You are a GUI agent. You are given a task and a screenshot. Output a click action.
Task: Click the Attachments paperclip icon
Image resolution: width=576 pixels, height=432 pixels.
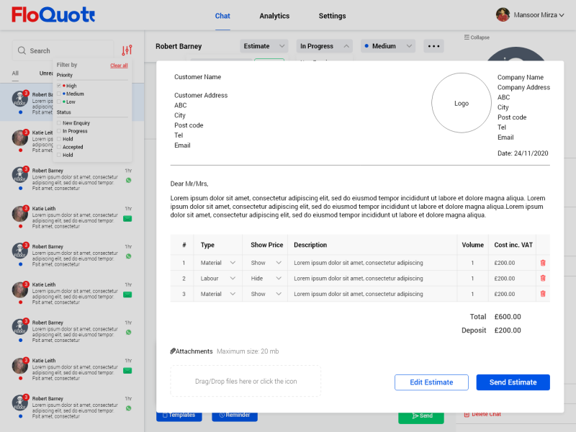pyautogui.click(x=173, y=351)
